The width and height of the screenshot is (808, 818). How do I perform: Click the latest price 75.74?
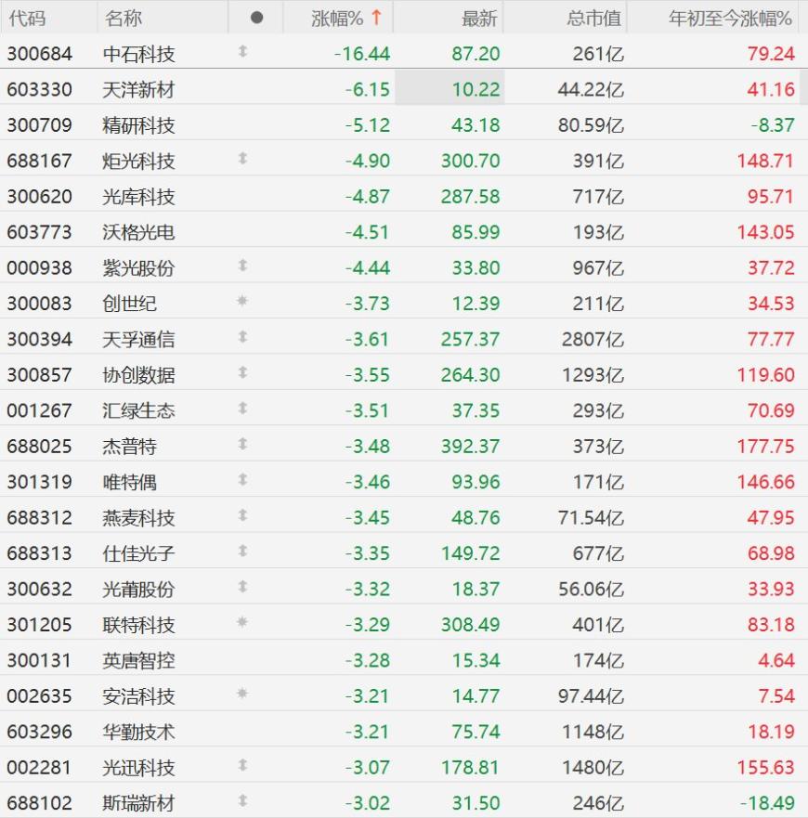tap(476, 732)
